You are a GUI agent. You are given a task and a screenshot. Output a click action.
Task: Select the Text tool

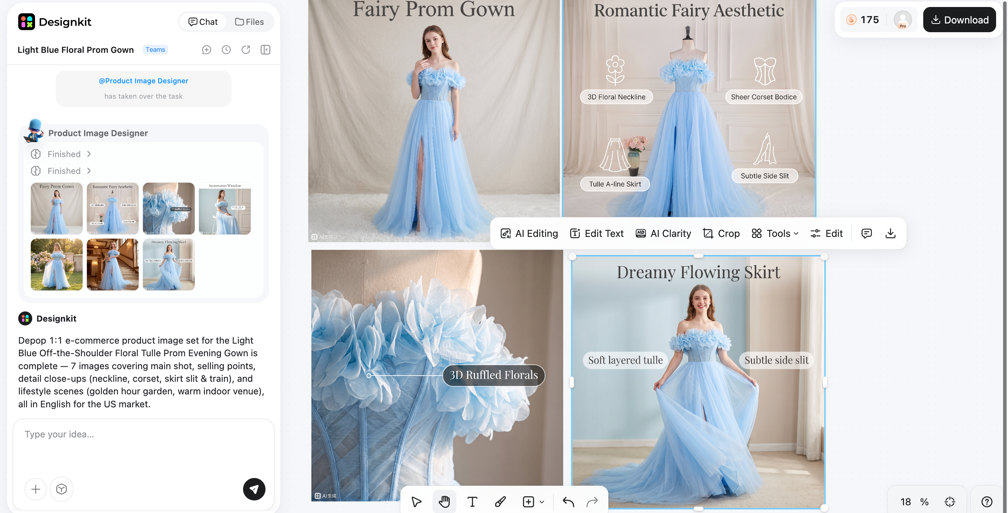472,501
